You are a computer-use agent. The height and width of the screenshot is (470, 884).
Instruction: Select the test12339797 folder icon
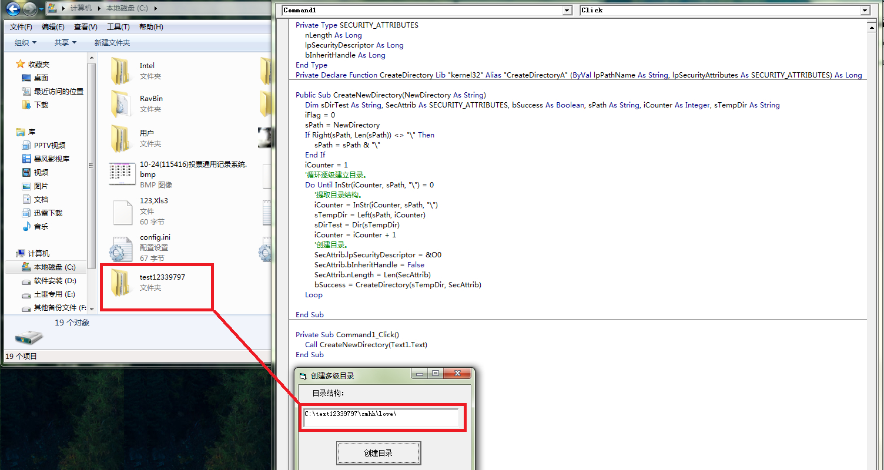[x=120, y=283]
